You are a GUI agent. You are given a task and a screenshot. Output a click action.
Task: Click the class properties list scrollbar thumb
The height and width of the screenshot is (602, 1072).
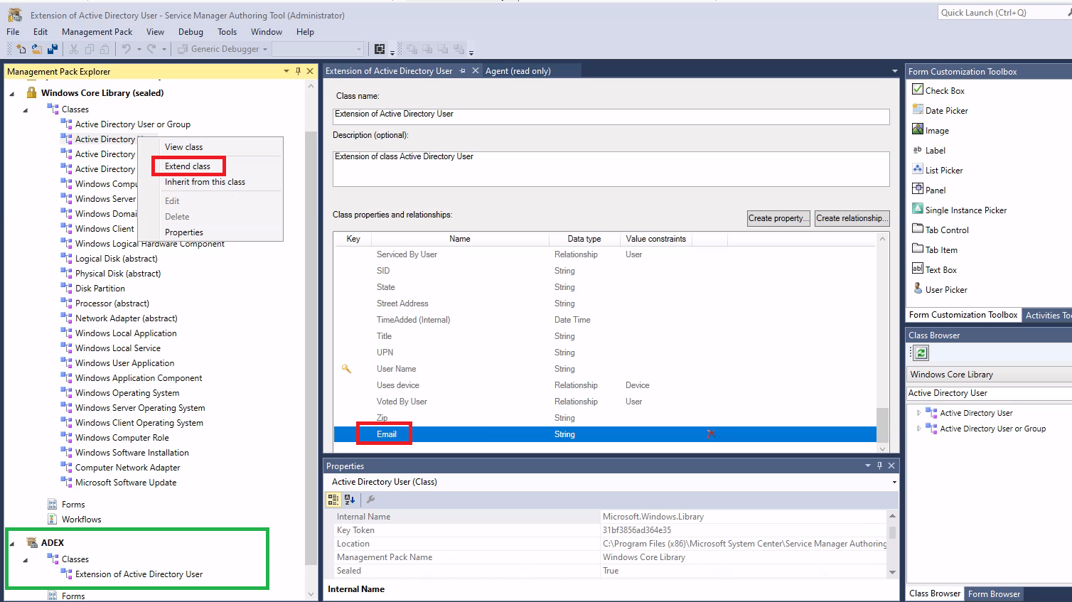[x=882, y=424]
